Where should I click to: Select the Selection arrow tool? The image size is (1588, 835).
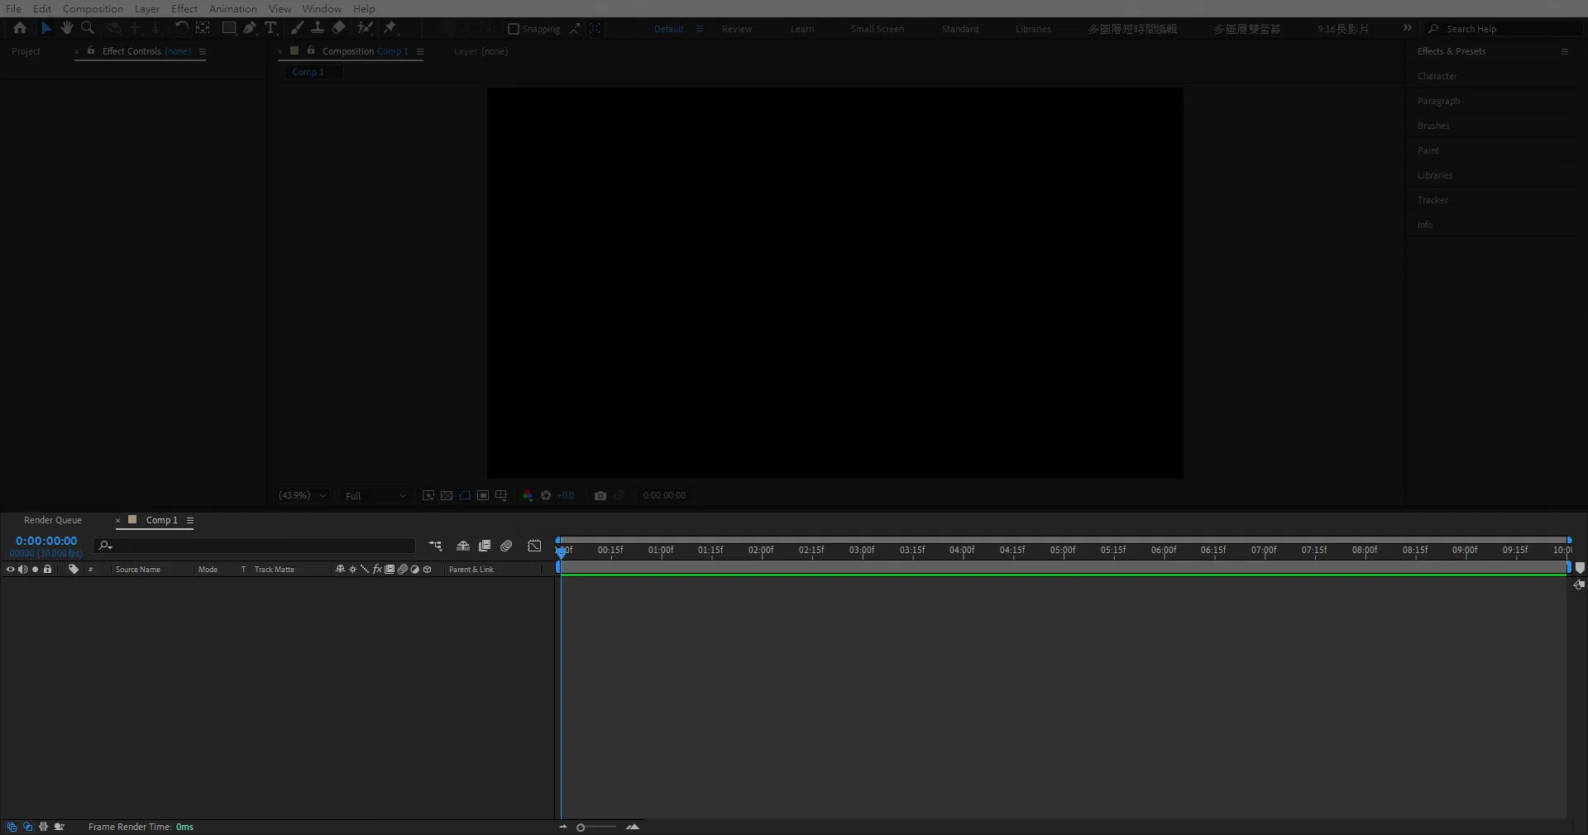coord(46,28)
